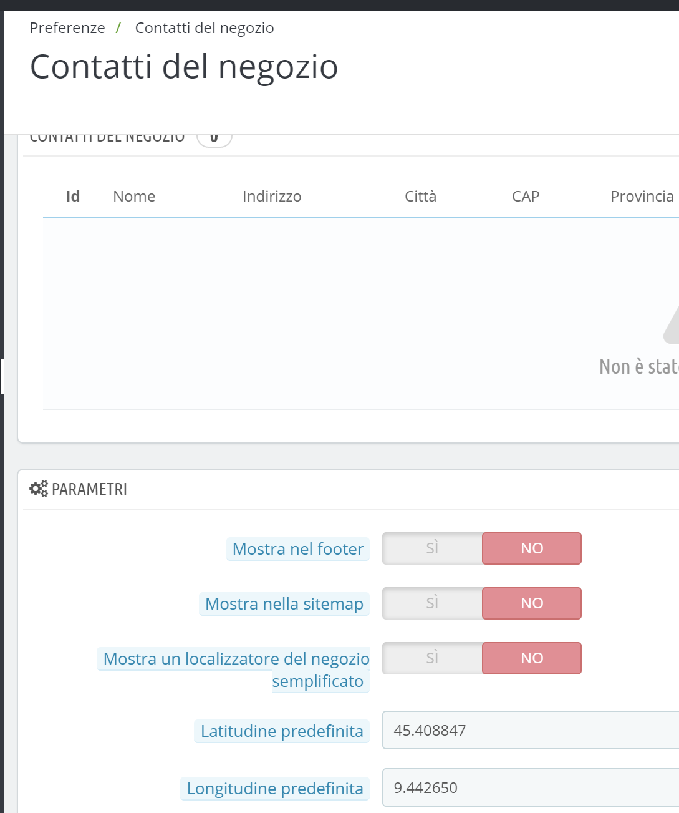Select NO for Mostra nel footer
Screen dimensions: 679x813
pos(532,548)
